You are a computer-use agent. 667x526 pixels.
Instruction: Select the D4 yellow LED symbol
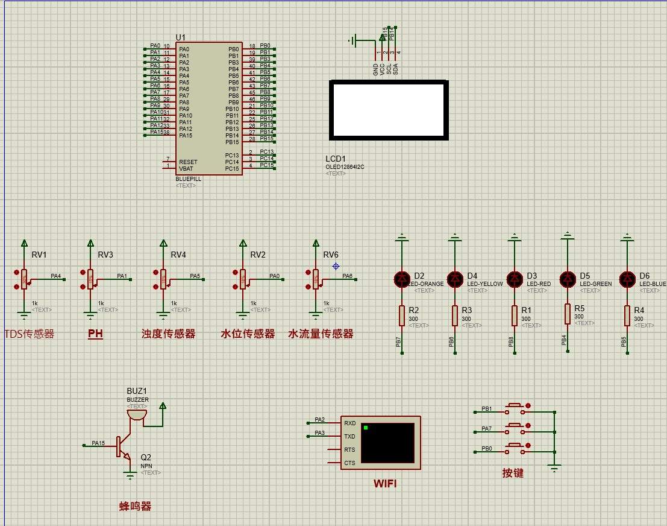(455, 279)
